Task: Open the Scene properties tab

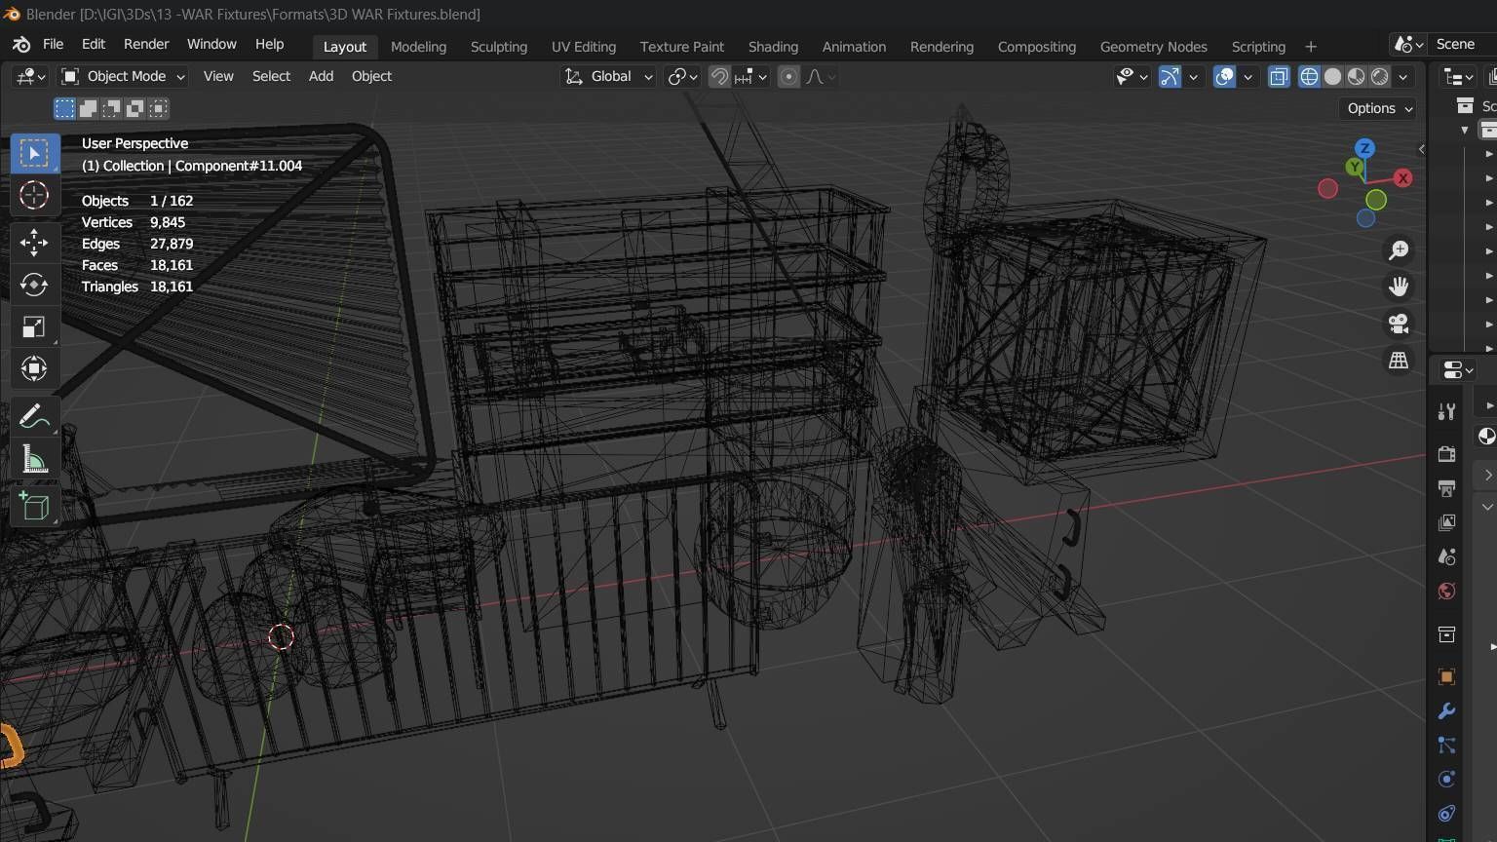Action: [1446, 556]
